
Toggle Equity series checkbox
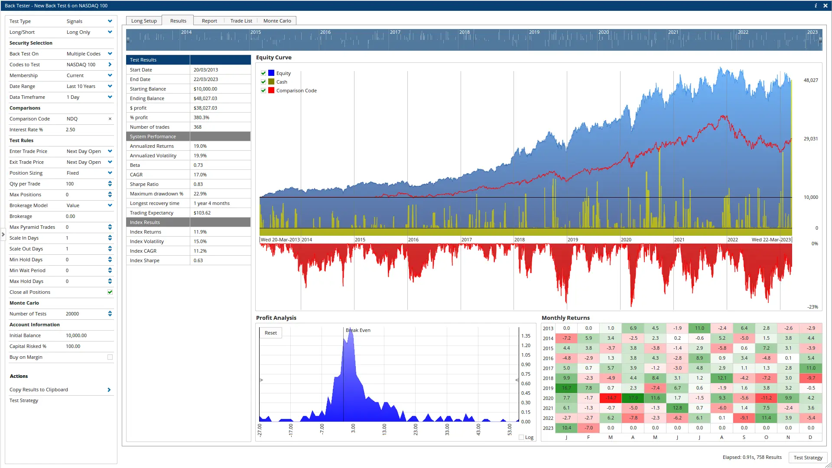(263, 73)
